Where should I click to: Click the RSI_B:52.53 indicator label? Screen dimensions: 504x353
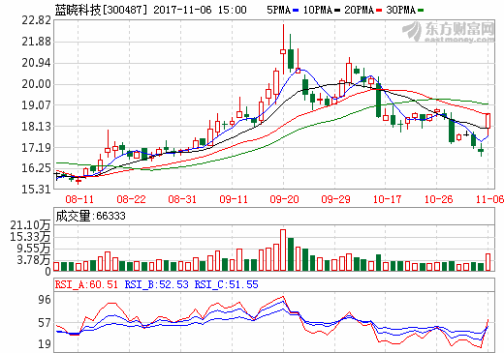coord(156,284)
